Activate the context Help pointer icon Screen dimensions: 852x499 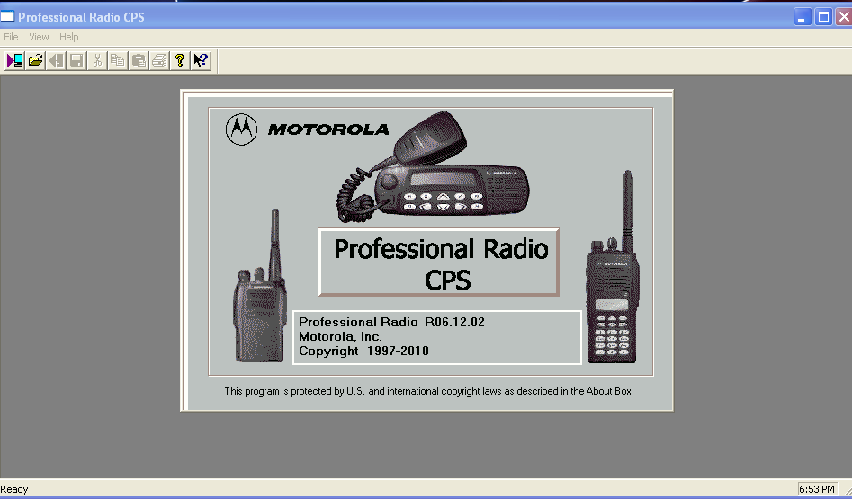(201, 60)
